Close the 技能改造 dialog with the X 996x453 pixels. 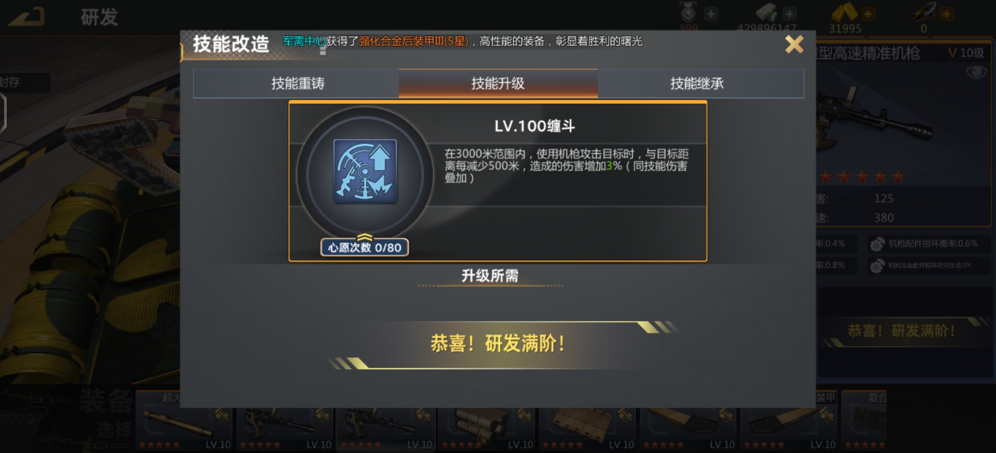point(794,44)
